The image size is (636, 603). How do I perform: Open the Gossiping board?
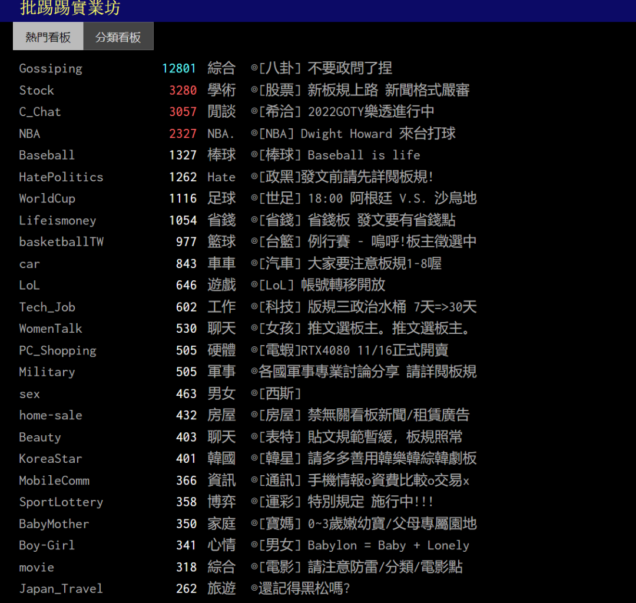coord(51,68)
